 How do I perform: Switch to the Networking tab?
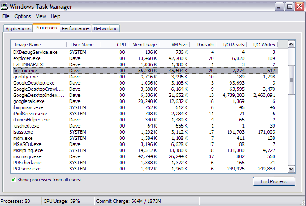tap(106, 28)
